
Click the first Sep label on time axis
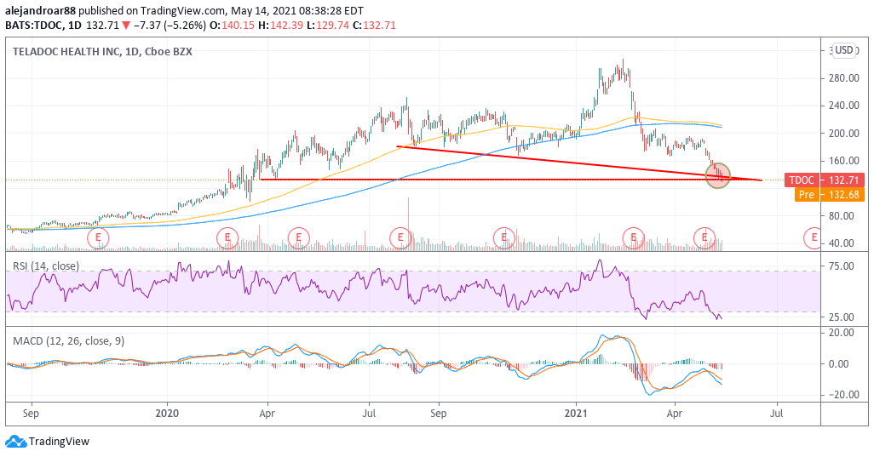[32, 414]
